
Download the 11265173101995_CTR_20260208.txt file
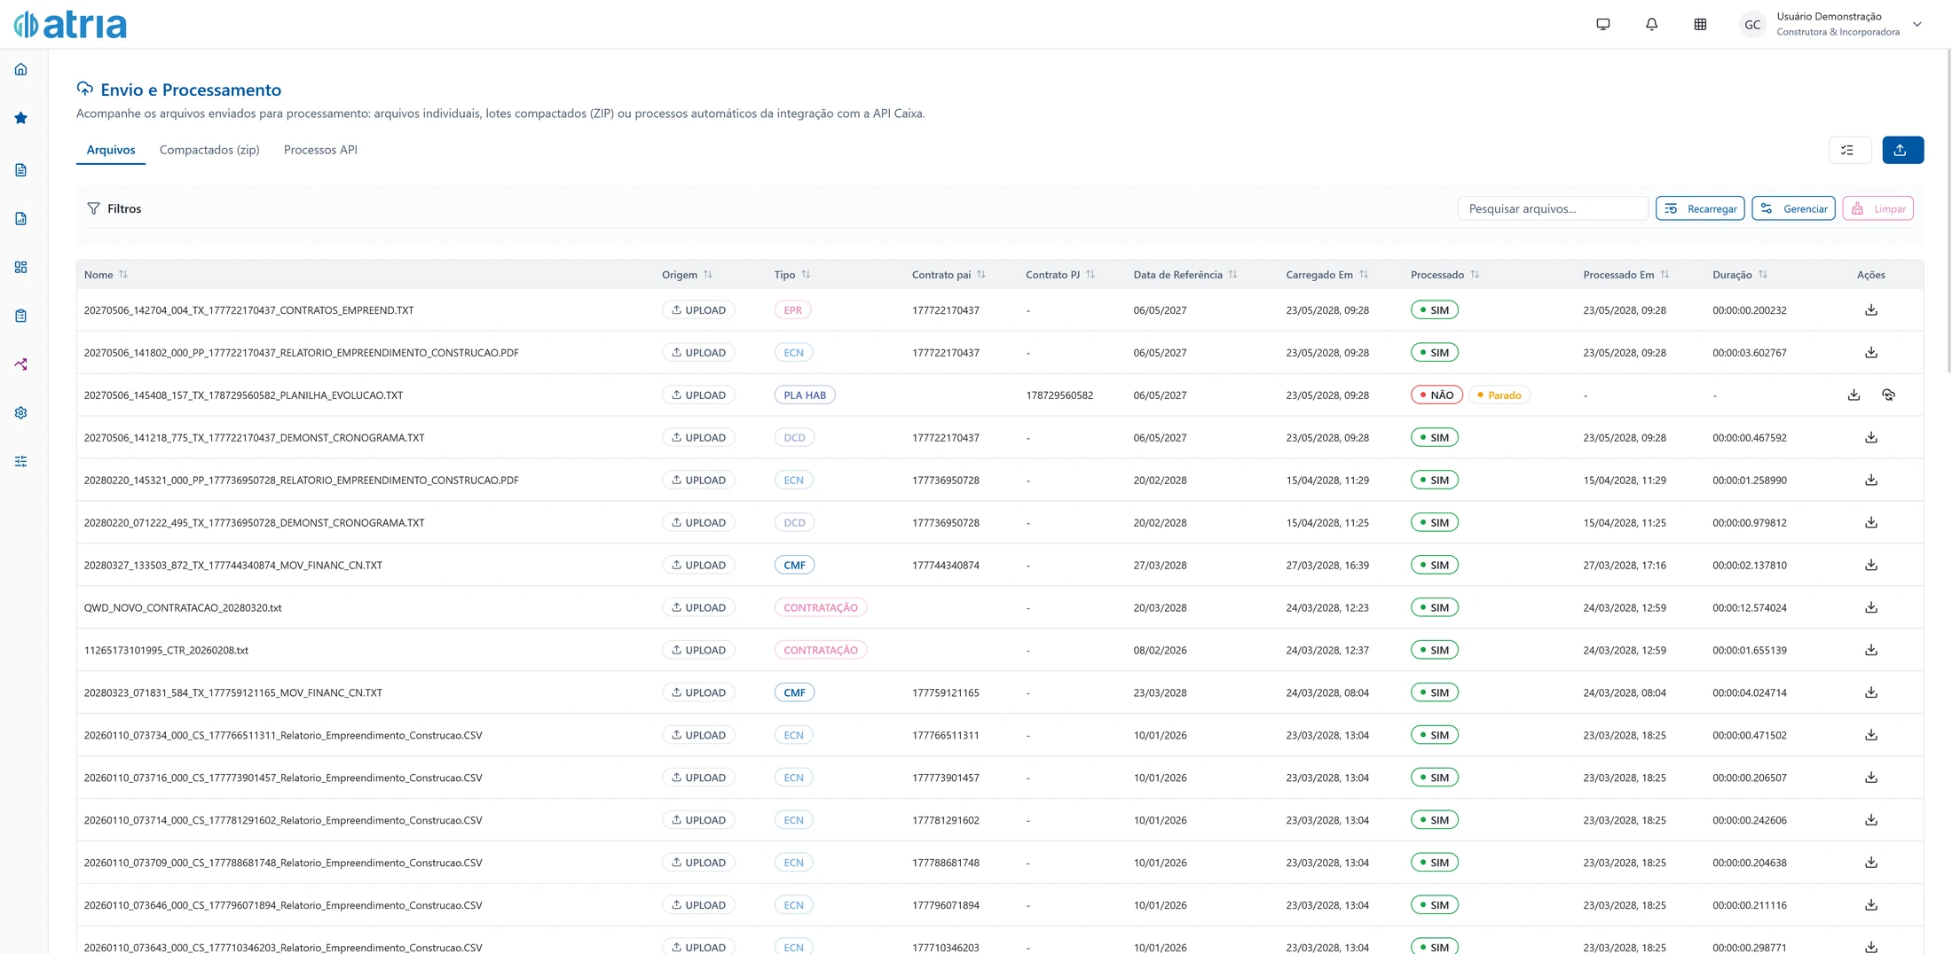point(1870,650)
